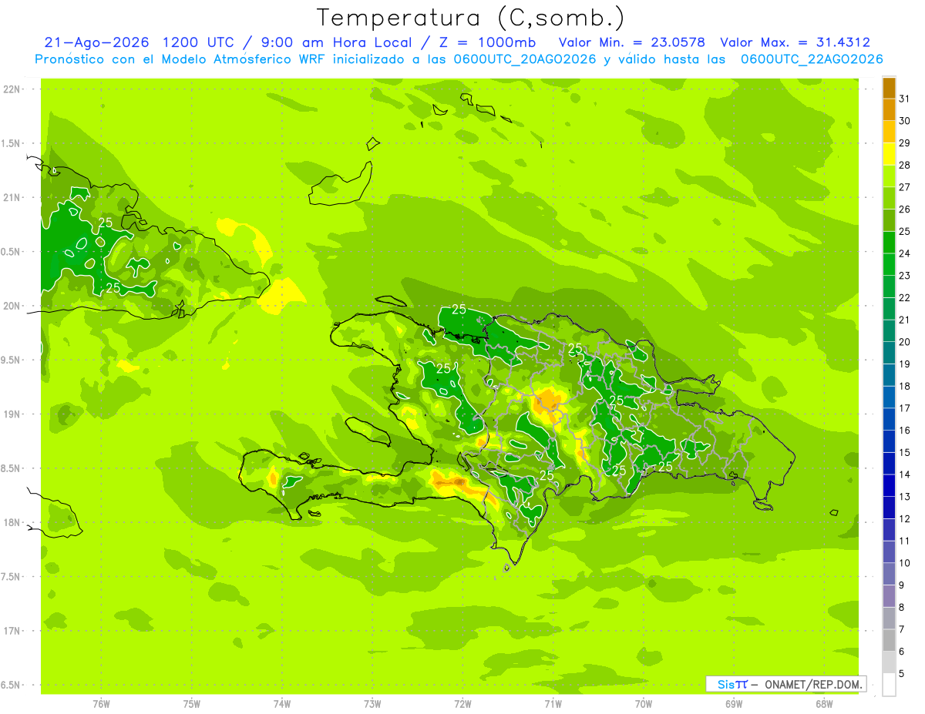Image resolution: width=925 pixels, height=714 pixels.
Task: Click the colorbar tick label "31"
Action: (x=905, y=99)
